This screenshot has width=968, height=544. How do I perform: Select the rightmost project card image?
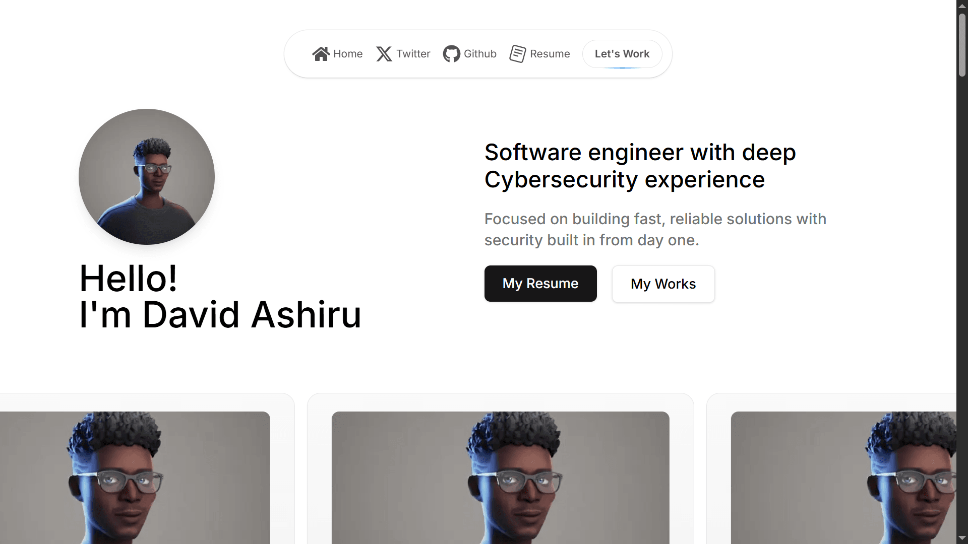coord(843,478)
